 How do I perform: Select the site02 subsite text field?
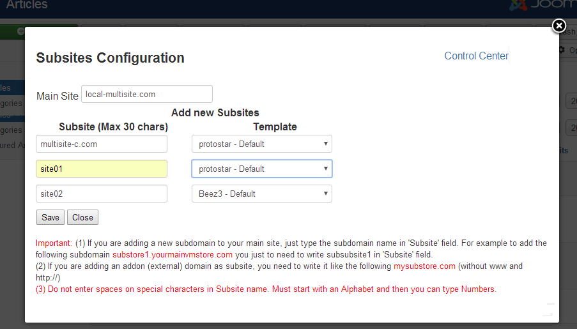click(102, 194)
